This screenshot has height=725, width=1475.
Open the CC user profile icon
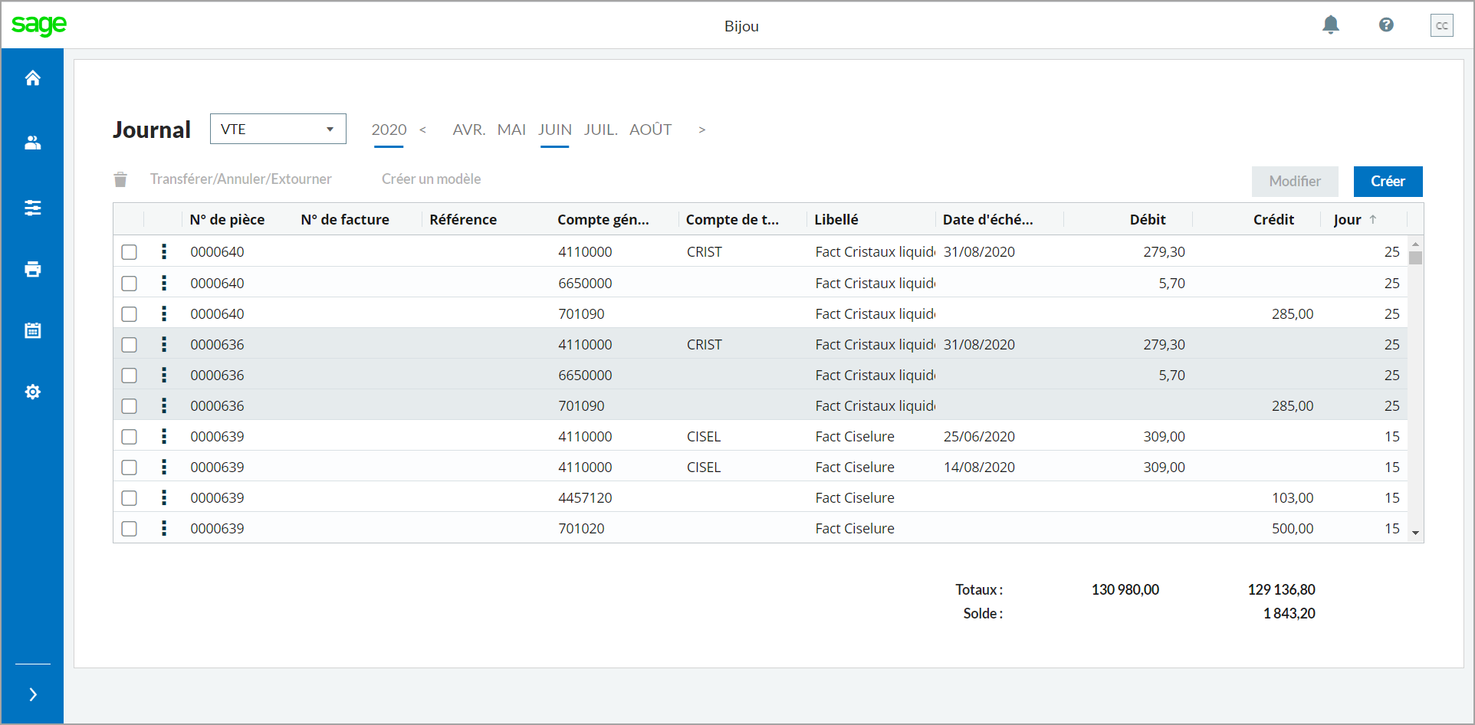pyautogui.click(x=1442, y=25)
